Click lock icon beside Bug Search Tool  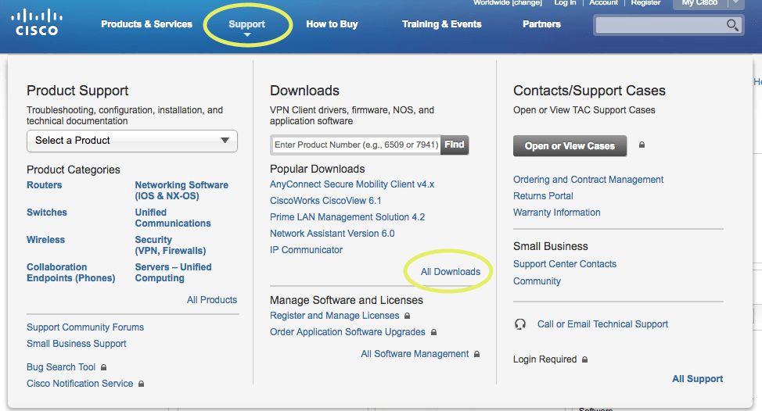[x=103, y=367]
